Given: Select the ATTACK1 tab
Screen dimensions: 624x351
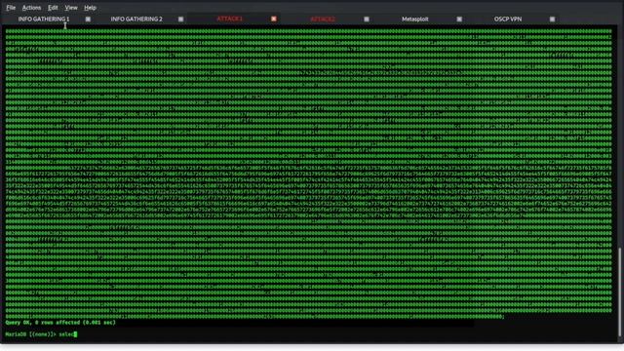Looking at the screenshot, I should point(229,19).
